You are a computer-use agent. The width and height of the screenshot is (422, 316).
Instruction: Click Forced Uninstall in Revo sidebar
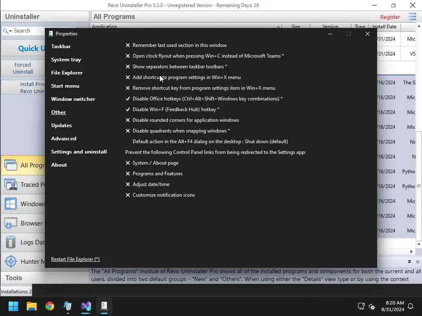pos(23,68)
